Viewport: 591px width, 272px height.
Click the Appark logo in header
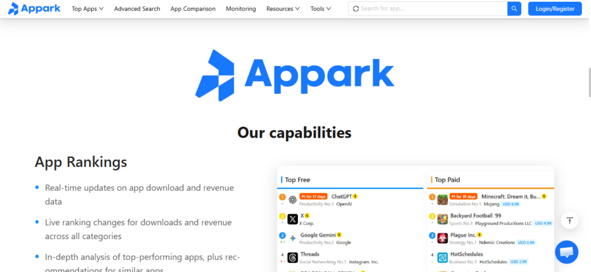pyautogui.click(x=33, y=9)
